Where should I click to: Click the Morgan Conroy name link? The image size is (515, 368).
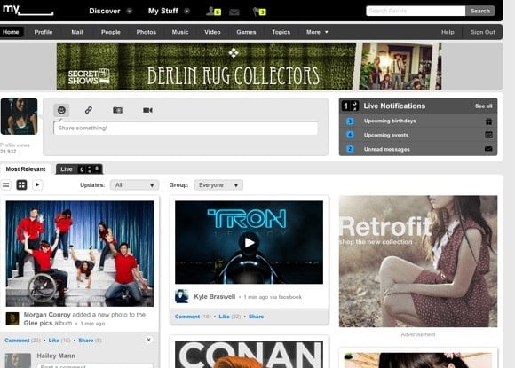47,315
